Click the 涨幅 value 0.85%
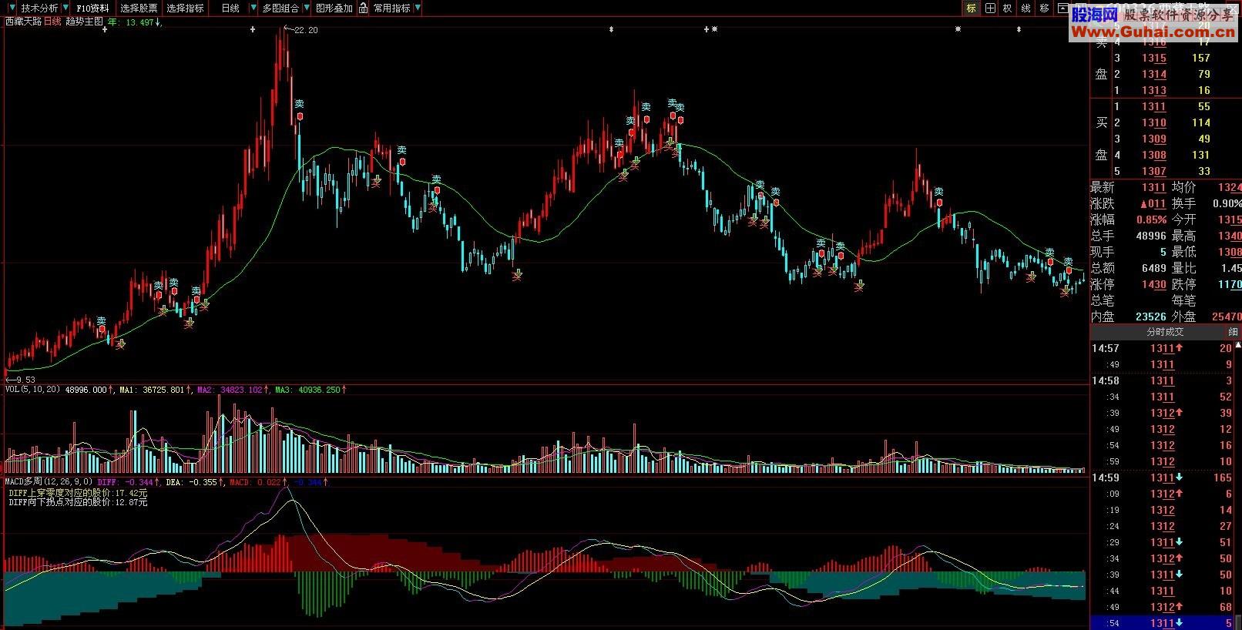Viewport: 1242px width, 630px height. [1151, 219]
